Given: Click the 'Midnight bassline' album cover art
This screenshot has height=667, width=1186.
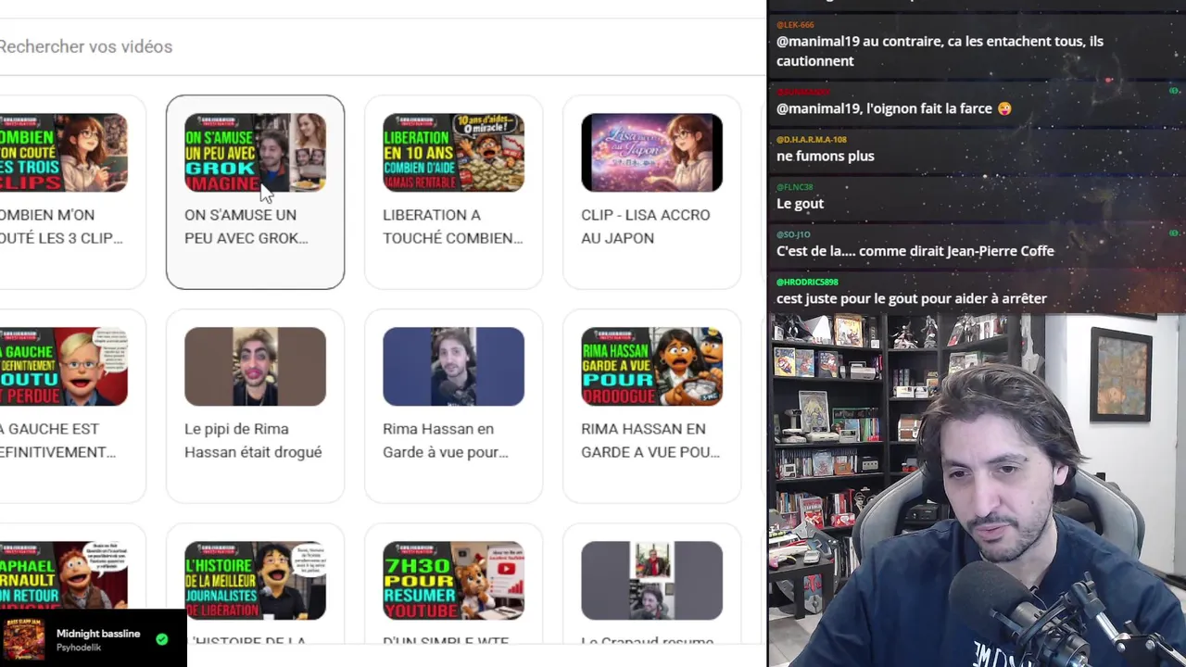Looking at the screenshot, I should click(x=24, y=639).
